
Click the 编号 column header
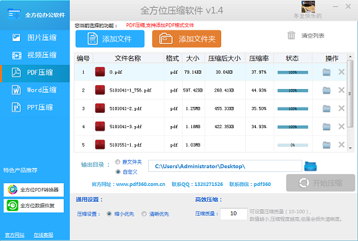83,58
